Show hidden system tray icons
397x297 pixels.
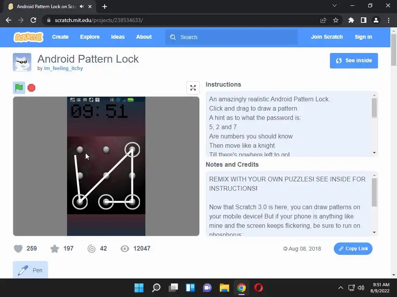click(341, 288)
